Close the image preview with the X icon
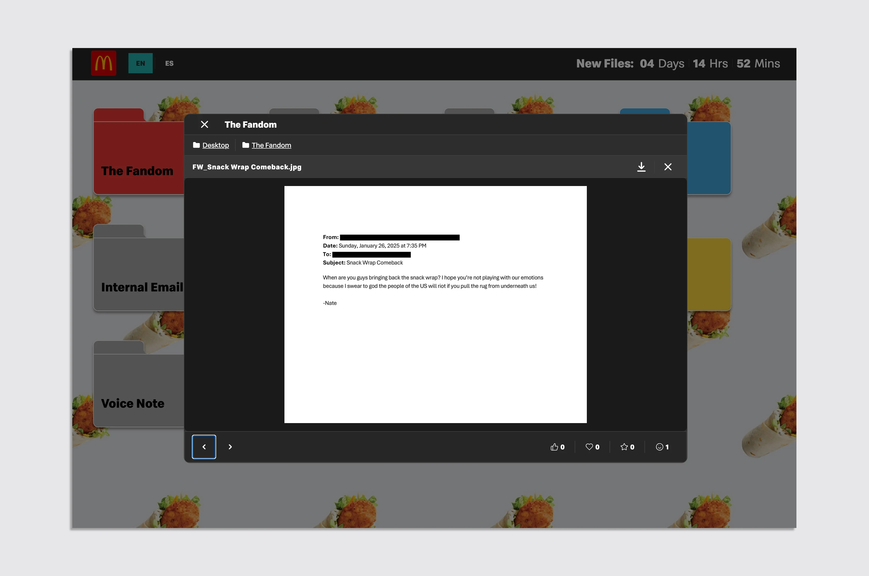869x576 pixels. coord(668,167)
